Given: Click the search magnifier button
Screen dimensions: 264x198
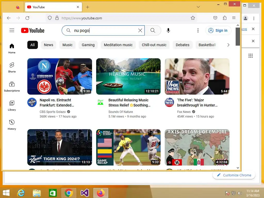Looking at the screenshot, I should [x=153, y=30].
